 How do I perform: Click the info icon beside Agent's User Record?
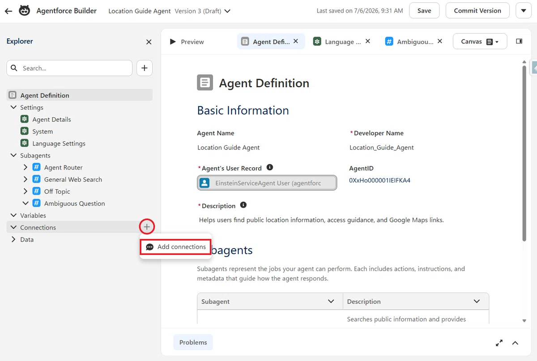(x=270, y=167)
